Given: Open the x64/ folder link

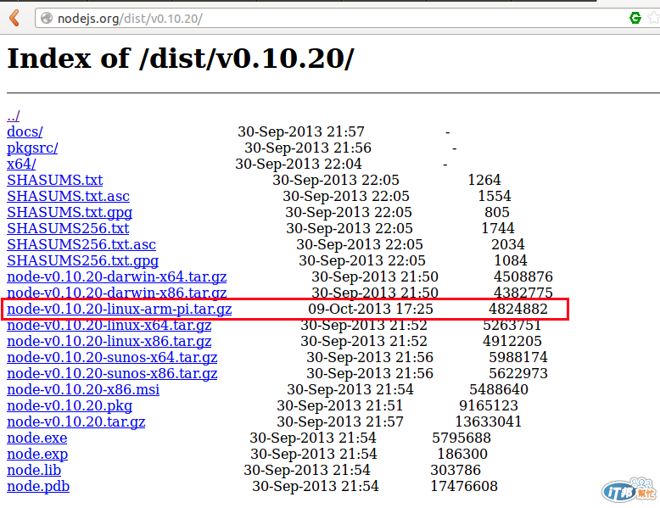Looking at the screenshot, I should pos(21,164).
